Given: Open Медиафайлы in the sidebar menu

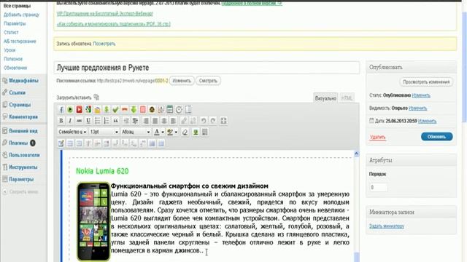Looking at the screenshot, I should click(x=23, y=81).
